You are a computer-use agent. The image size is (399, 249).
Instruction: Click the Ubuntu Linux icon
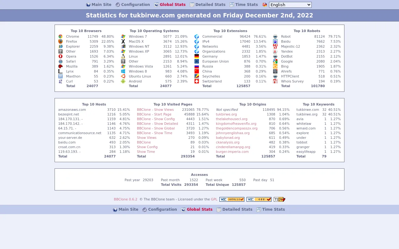[123, 76]
